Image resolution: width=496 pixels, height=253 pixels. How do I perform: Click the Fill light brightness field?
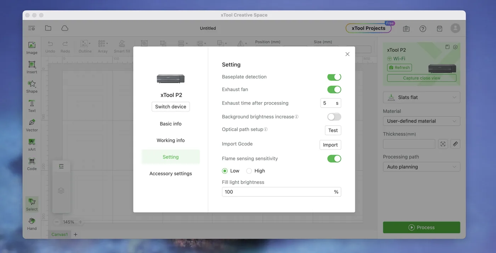pos(281,192)
